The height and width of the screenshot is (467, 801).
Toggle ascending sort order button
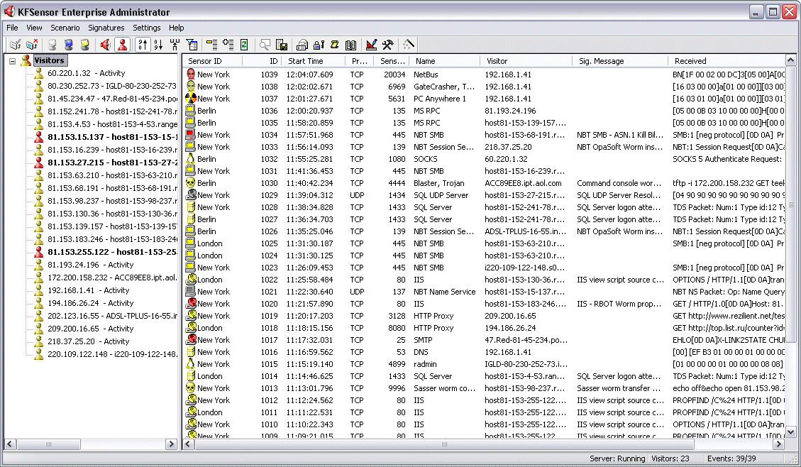[143, 45]
